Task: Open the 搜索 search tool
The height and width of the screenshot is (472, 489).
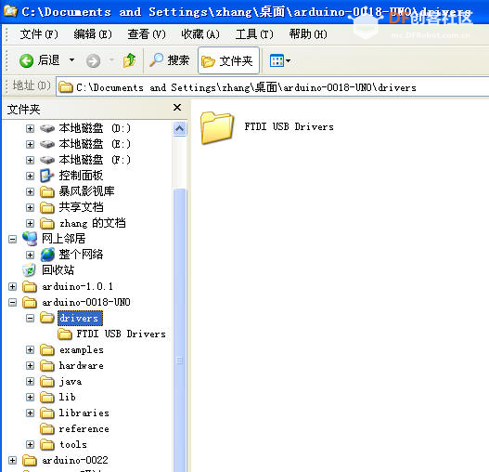Action: tap(170, 60)
